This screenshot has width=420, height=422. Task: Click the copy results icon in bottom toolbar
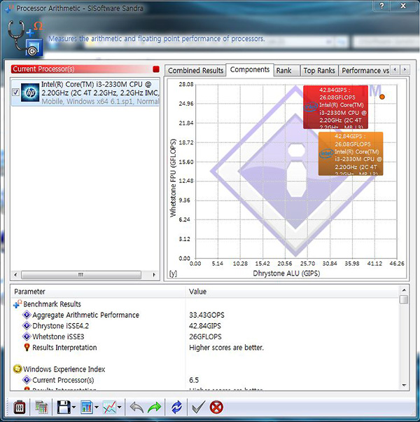(41, 407)
